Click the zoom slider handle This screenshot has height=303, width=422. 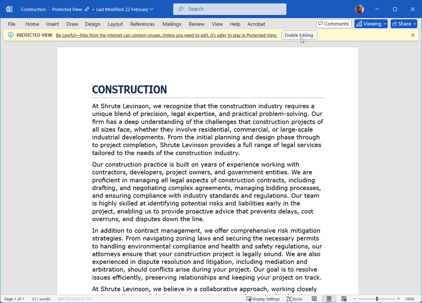pyautogui.click(x=377, y=299)
